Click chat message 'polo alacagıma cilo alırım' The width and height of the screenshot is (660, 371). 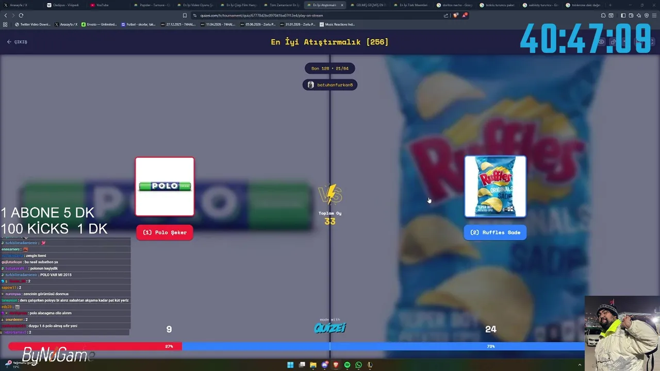tap(51, 313)
